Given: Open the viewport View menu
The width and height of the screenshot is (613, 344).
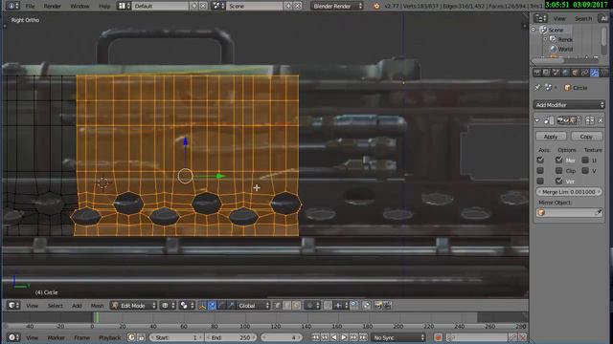Looking at the screenshot, I should click(32, 306).
